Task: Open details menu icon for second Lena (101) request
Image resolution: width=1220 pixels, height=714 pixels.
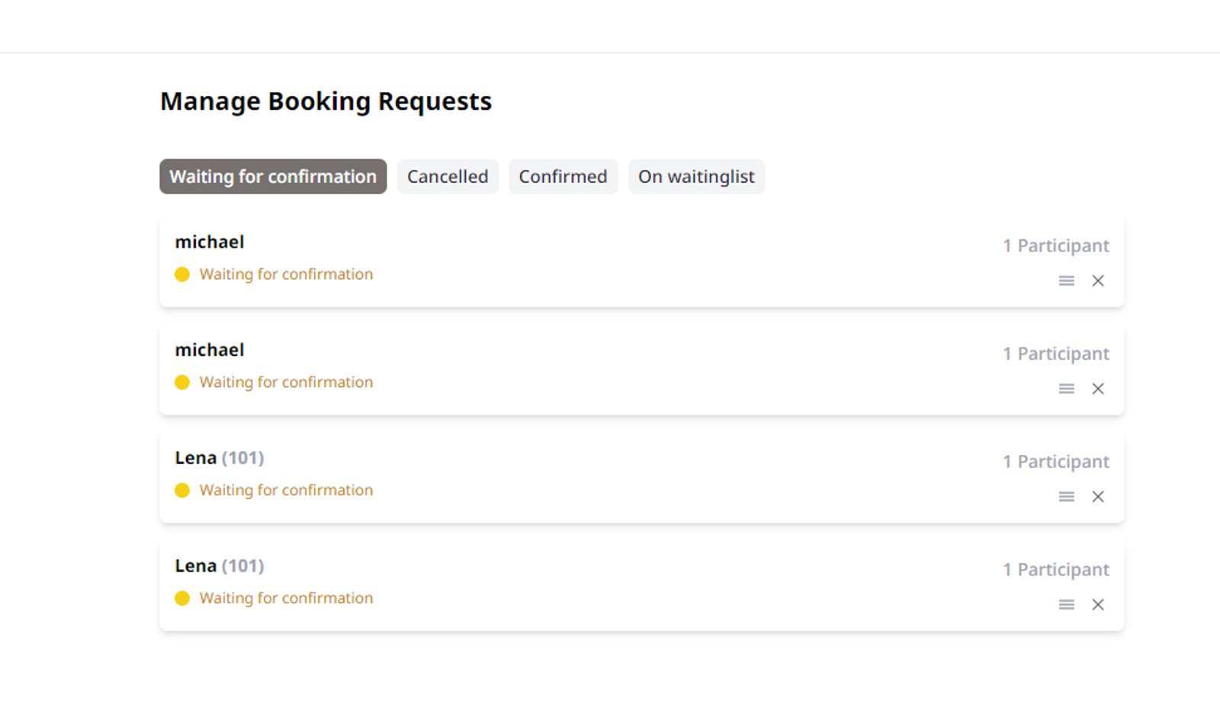Action: [x=1066, y=605]
